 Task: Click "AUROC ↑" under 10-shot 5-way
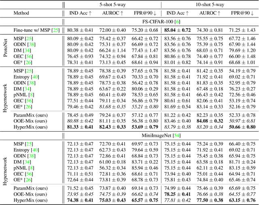210,13
